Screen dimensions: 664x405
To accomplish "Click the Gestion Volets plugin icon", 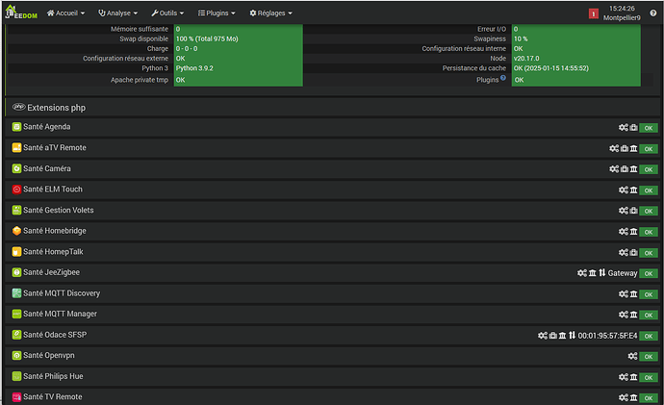I will tap(16, 210).
